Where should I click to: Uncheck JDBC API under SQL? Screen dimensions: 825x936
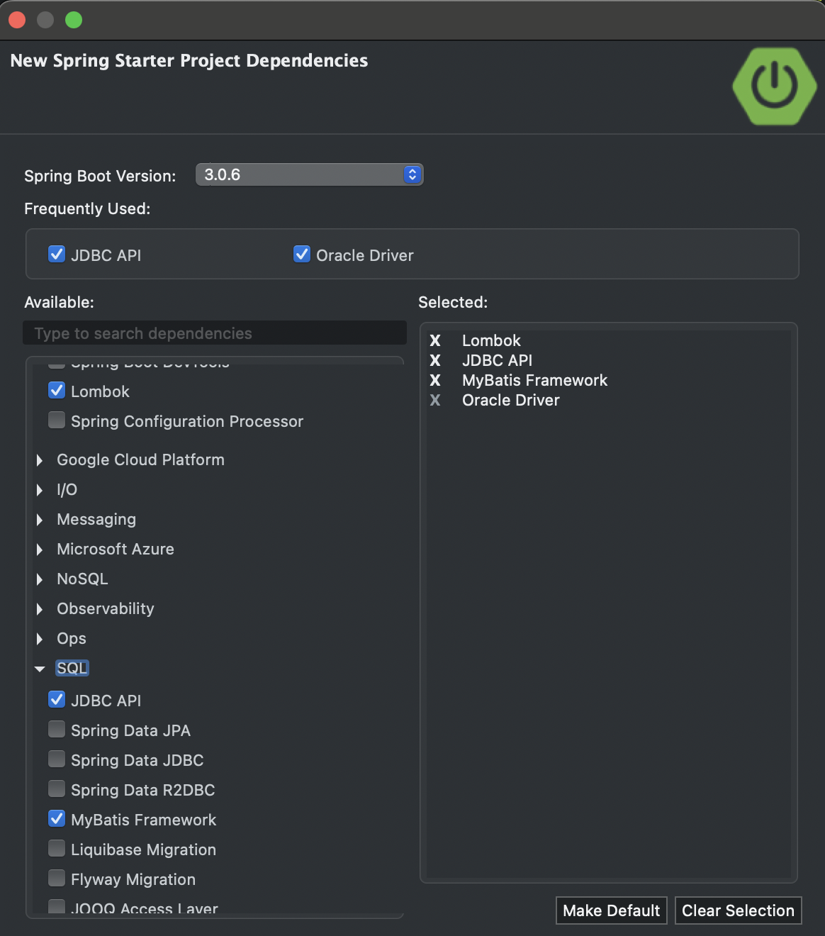(x=57, y=699)
